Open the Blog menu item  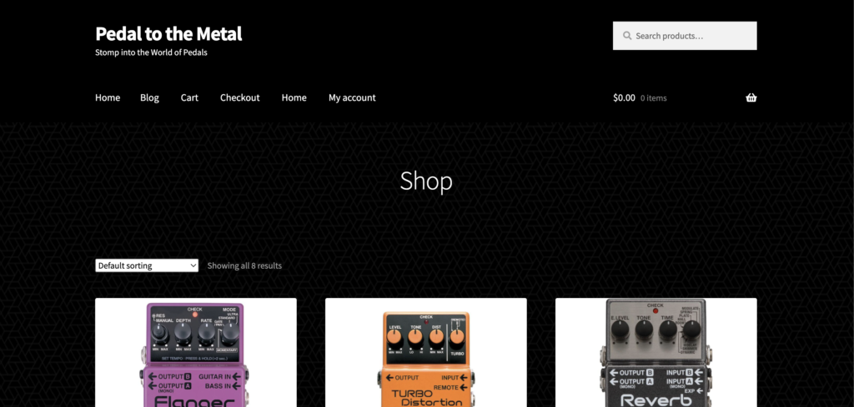pyautogui.click(x=150, y=98)
